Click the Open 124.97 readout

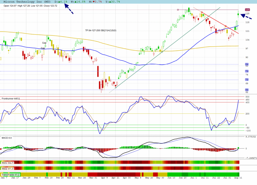click(10, 6)
